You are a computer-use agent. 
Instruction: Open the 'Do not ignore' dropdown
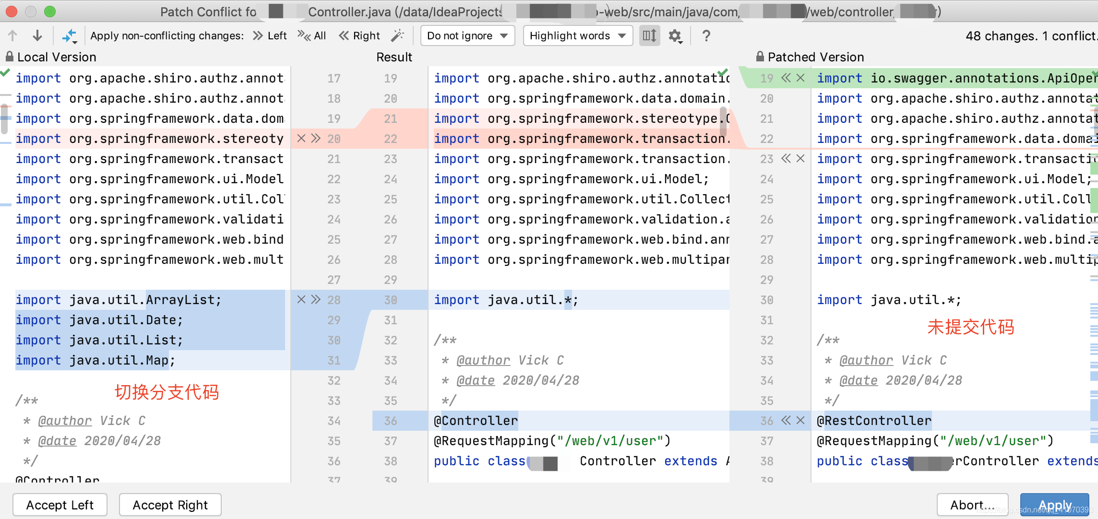467,35
